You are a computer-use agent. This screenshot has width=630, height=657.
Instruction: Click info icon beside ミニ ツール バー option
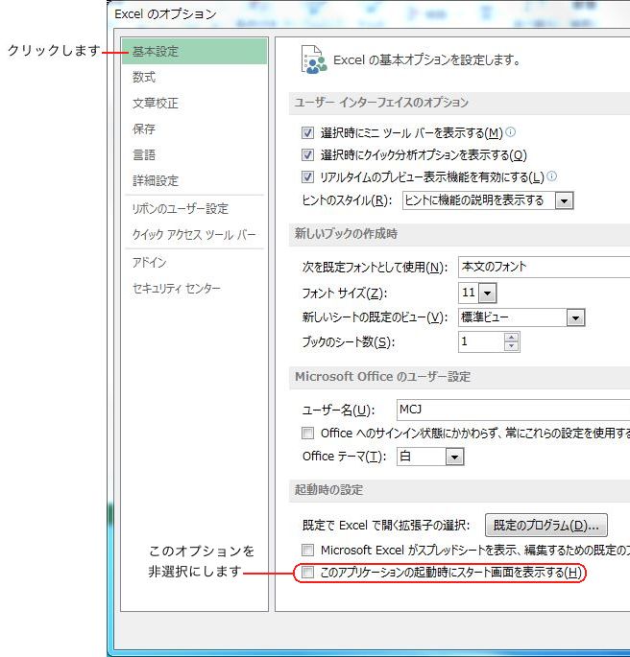pyautogui.click(x=511, y=132)
